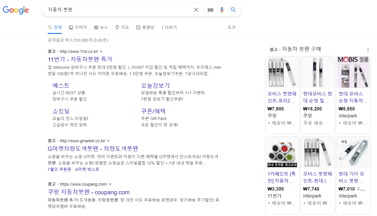
Task: Click the Google logo
Action: click(16, 10)
